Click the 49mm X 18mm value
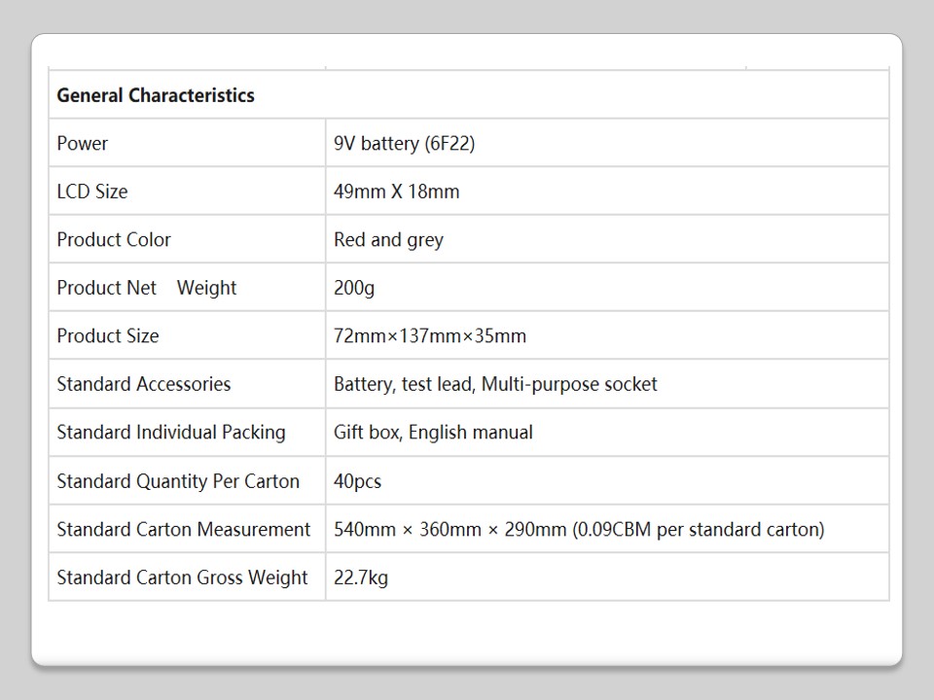This screenshot has height=700, width=934. pos(396,192)
